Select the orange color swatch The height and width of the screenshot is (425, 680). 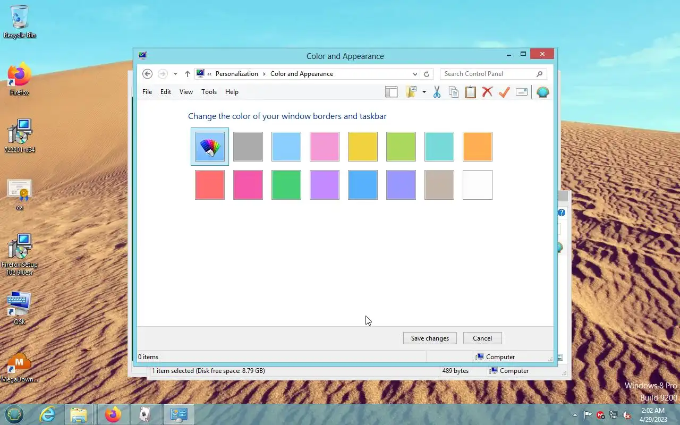coord(478,147)
